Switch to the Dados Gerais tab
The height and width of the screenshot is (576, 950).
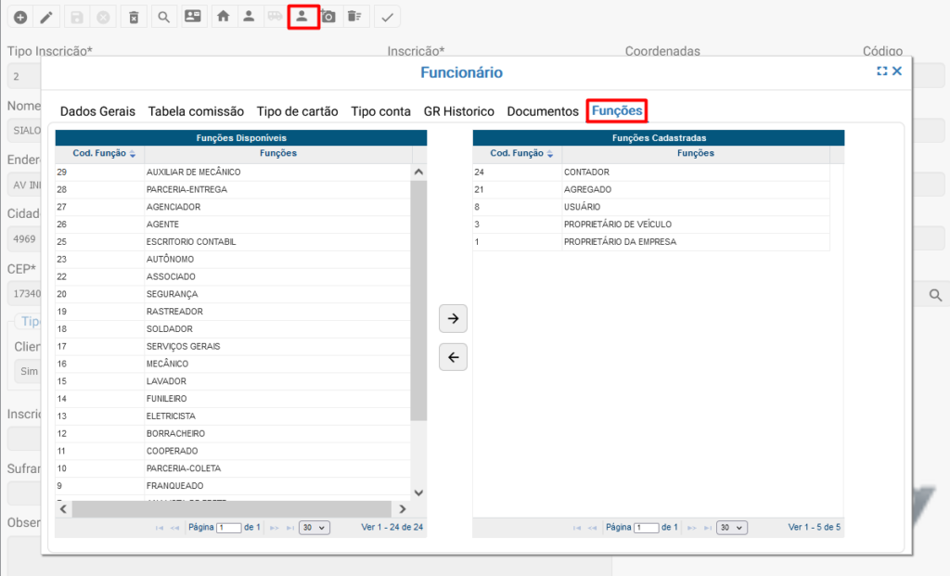97,111
